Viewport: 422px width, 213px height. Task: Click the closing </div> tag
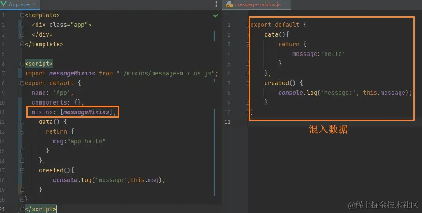[42, 35]
